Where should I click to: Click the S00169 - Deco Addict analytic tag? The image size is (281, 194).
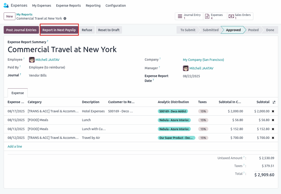click(x=173, y=111)
